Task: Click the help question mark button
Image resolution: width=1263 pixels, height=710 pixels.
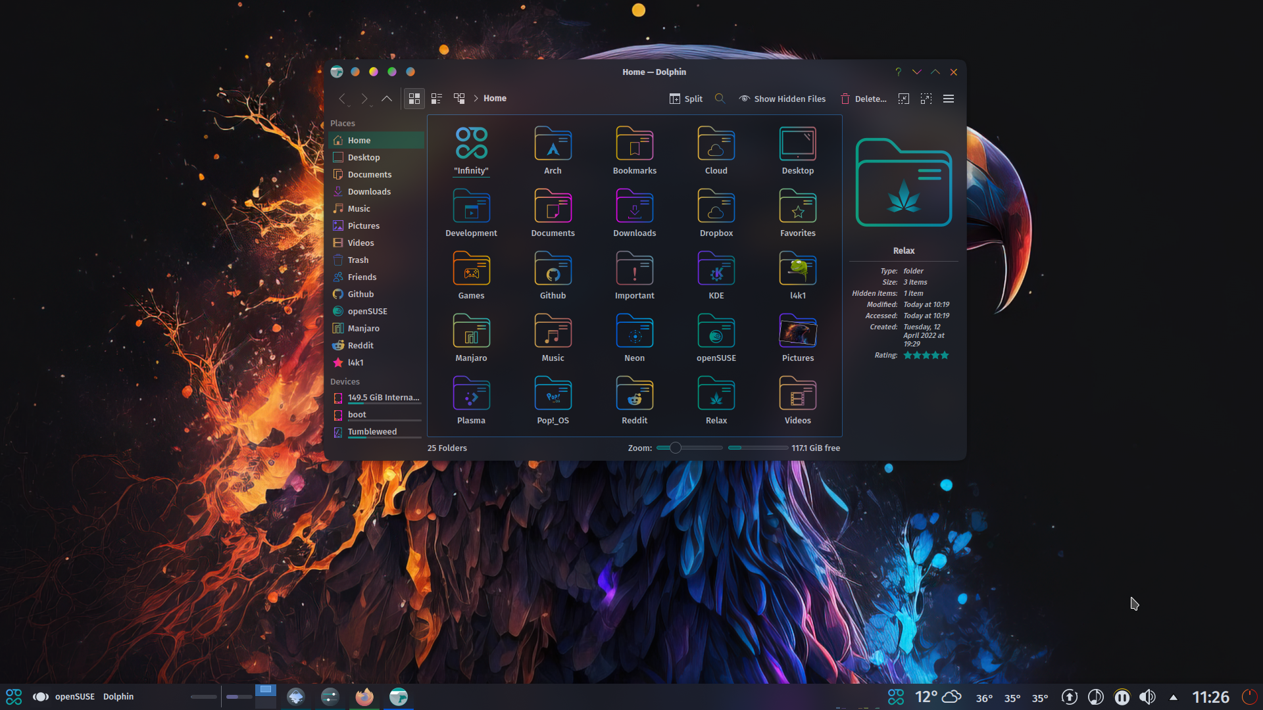Action: point(897,72)
